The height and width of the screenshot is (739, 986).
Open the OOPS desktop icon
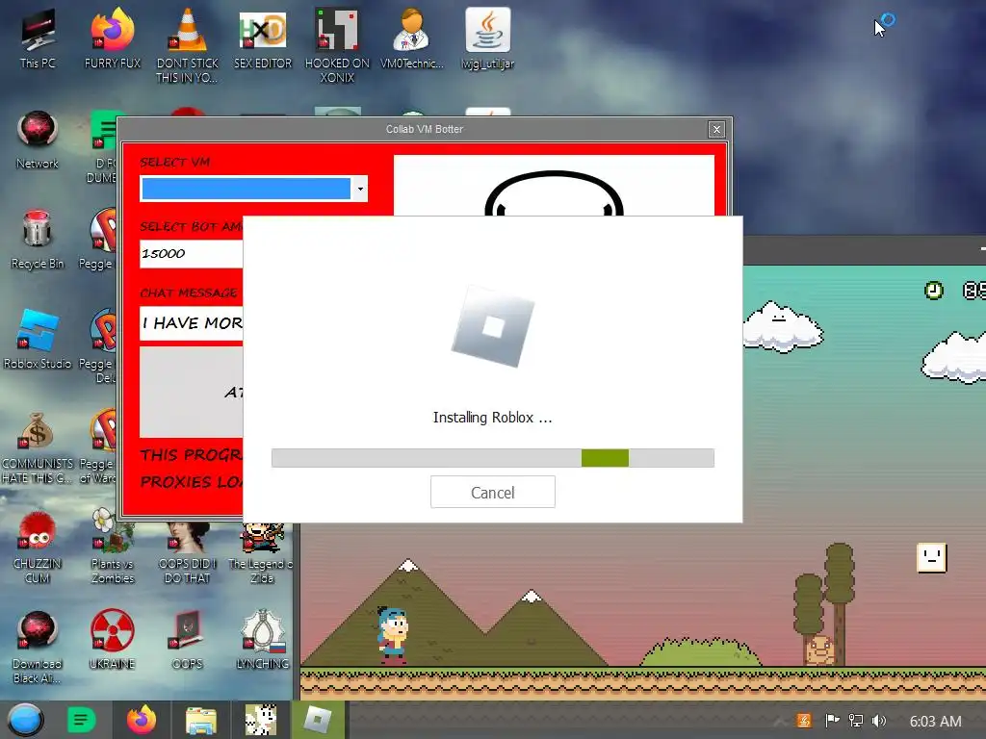pos(188,640)
